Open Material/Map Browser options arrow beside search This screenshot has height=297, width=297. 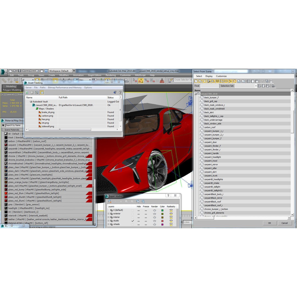pyautogui.click(x=3, y=125)
